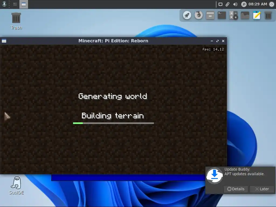276x207 pixels.
Task: Click the Building terrain progress bar
Action: pos(113,123)
